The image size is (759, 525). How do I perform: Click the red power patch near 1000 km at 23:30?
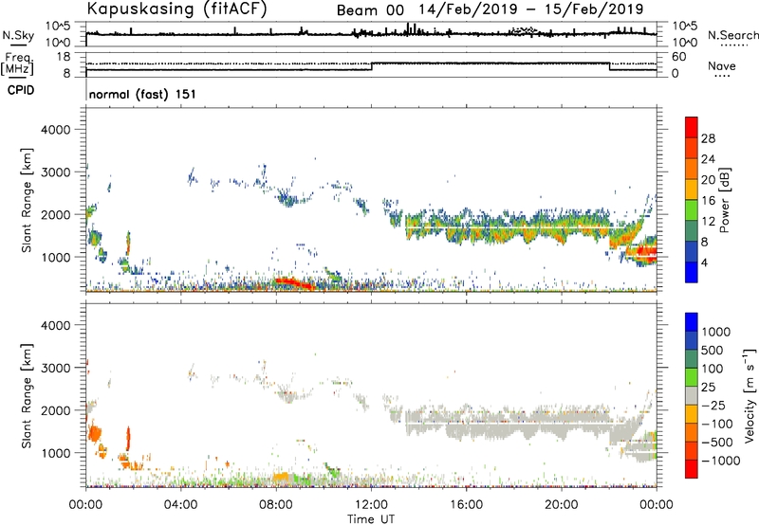click(x=646, y=252)
